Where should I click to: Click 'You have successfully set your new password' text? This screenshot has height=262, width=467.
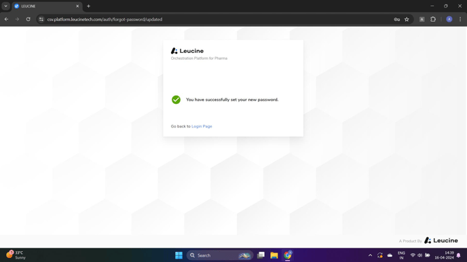coord(232,100)
